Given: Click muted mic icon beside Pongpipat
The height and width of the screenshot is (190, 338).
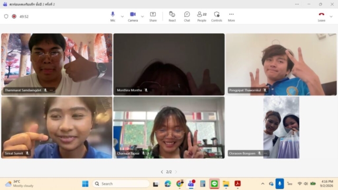Looking at the screenshot, I should 265,90.
